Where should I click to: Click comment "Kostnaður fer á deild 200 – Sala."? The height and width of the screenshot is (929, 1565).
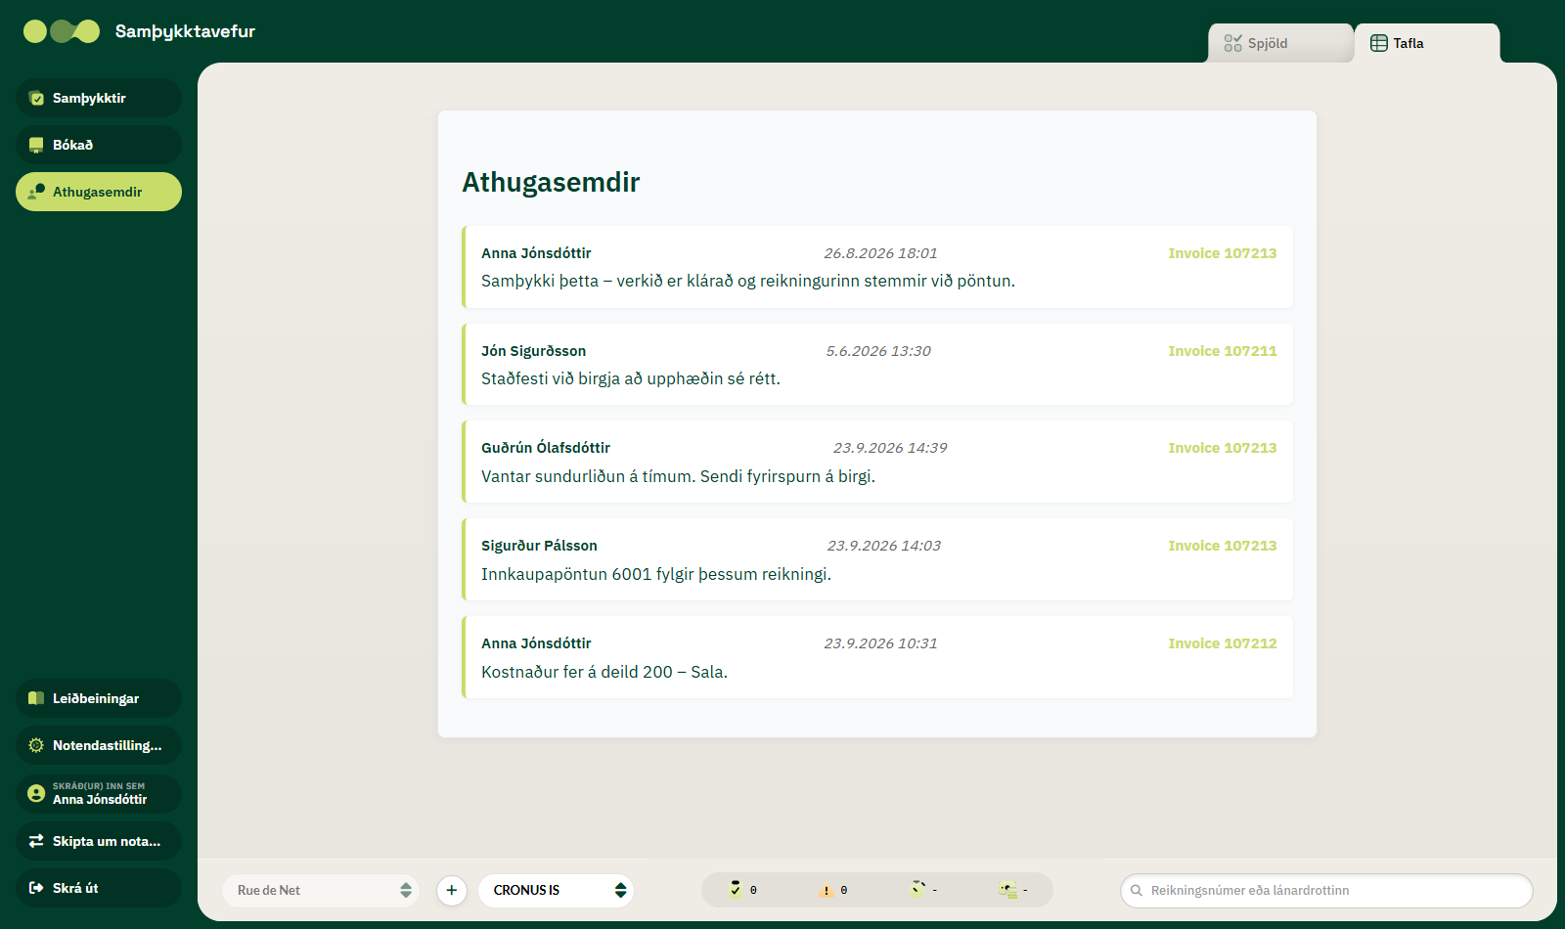coord(604,672)
